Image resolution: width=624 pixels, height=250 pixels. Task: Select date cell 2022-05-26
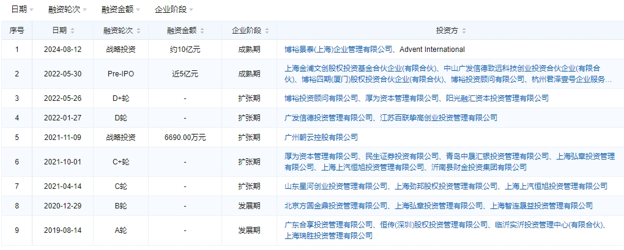62,98
